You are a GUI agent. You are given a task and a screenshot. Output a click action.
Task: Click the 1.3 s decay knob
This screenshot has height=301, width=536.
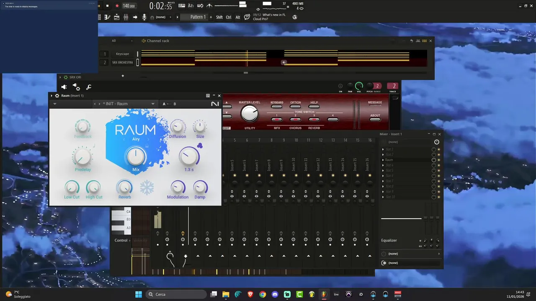[189, 156]
